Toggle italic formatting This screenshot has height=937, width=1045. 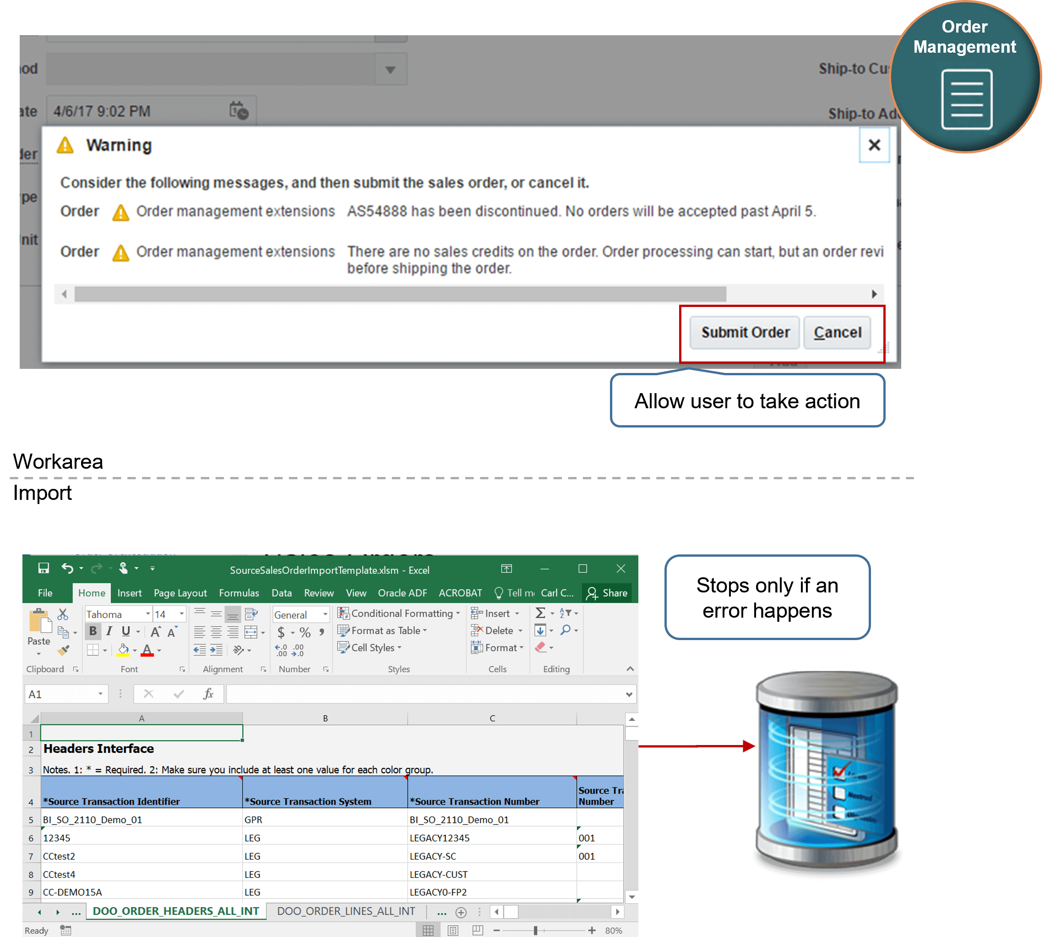click(x=110, y=631)
